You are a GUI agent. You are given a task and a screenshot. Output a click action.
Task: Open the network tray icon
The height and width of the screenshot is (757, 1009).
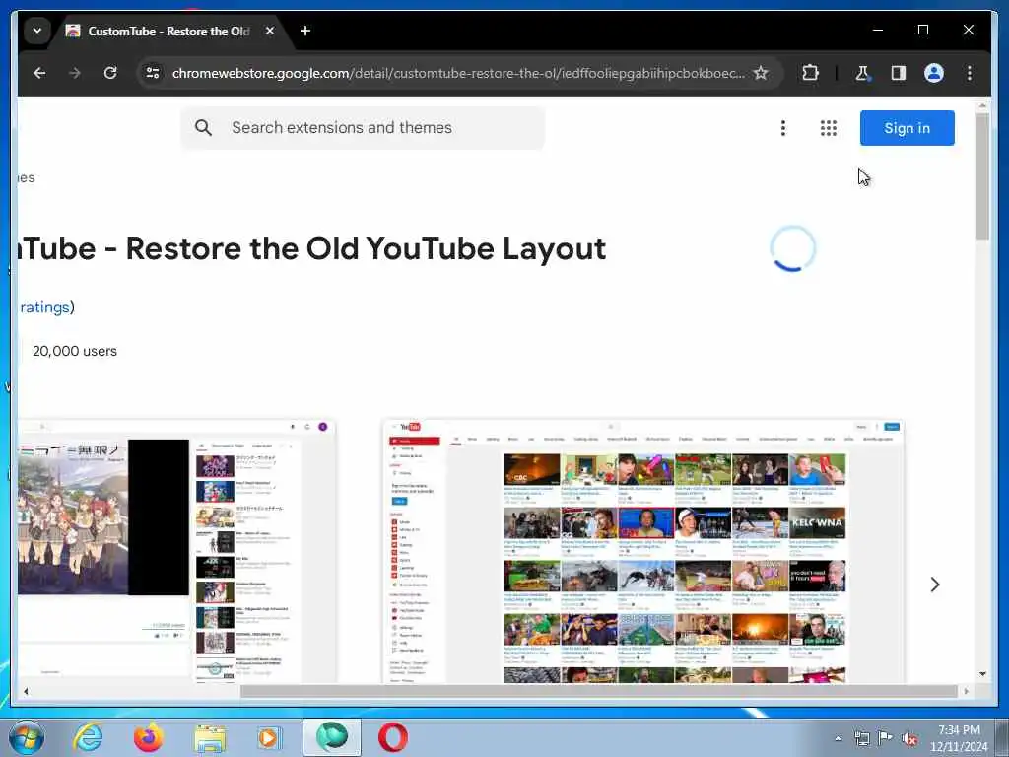861,738
